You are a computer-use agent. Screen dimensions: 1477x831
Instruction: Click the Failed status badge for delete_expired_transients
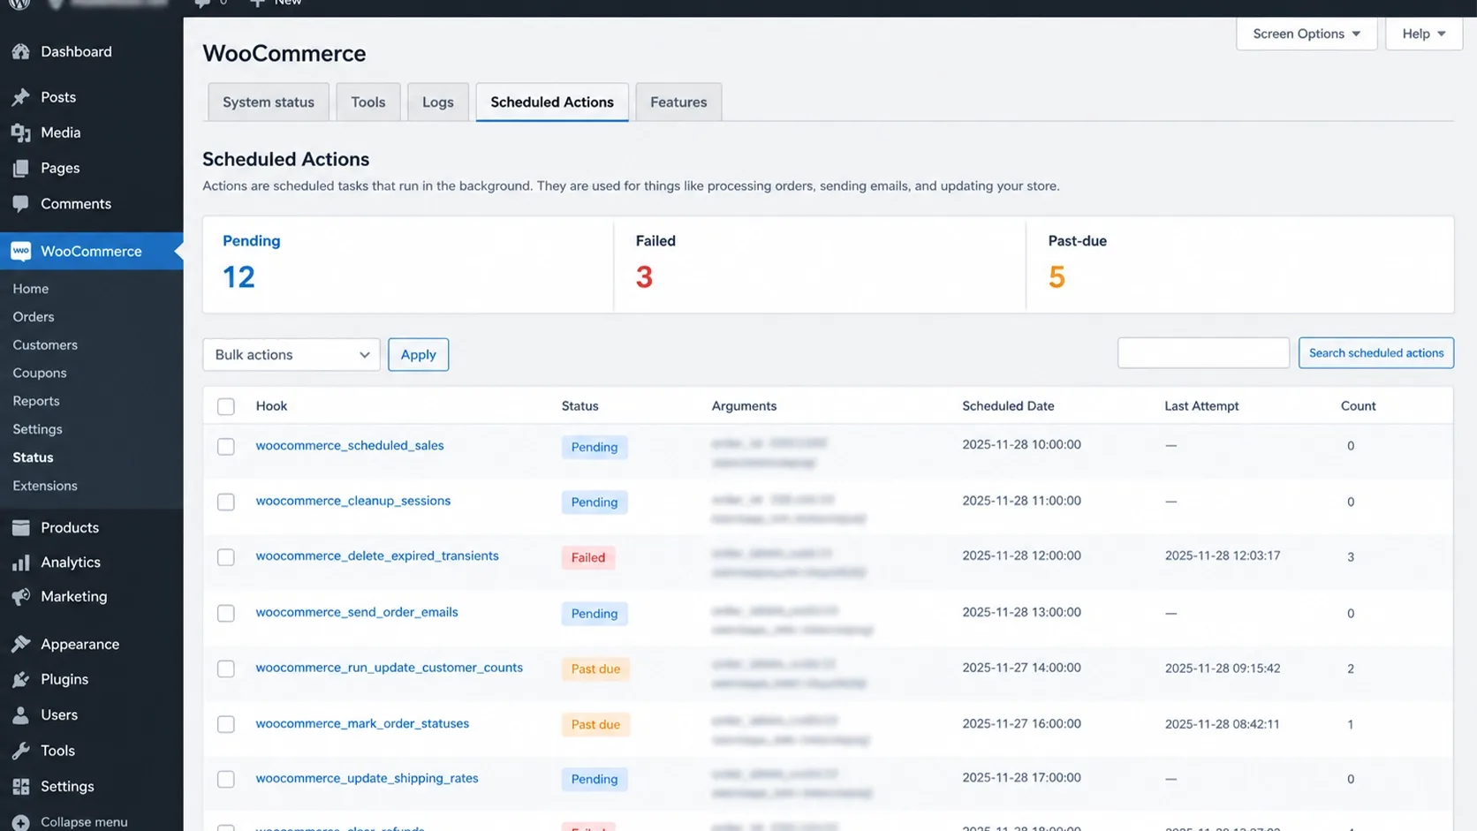(x=588, y=557)
